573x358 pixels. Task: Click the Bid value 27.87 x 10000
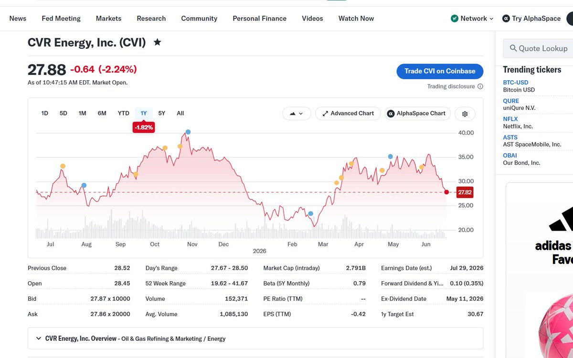[x=110, y=299]
